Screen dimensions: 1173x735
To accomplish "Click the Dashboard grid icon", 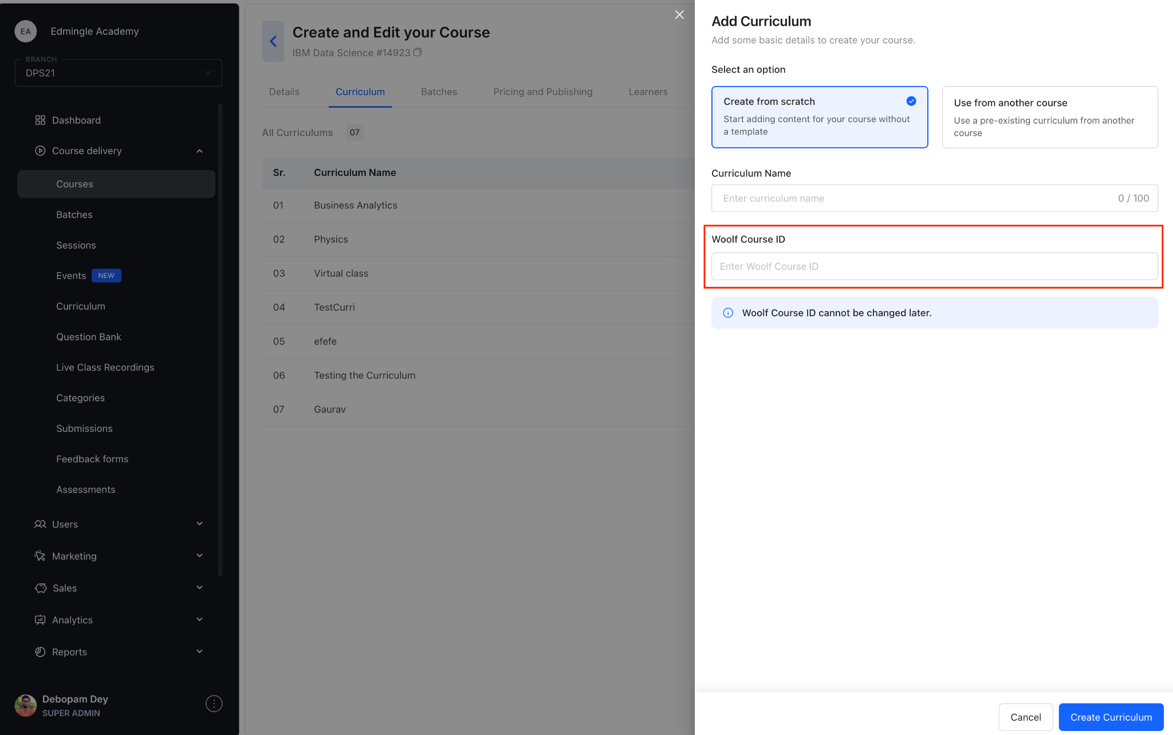I will point(40,120).
